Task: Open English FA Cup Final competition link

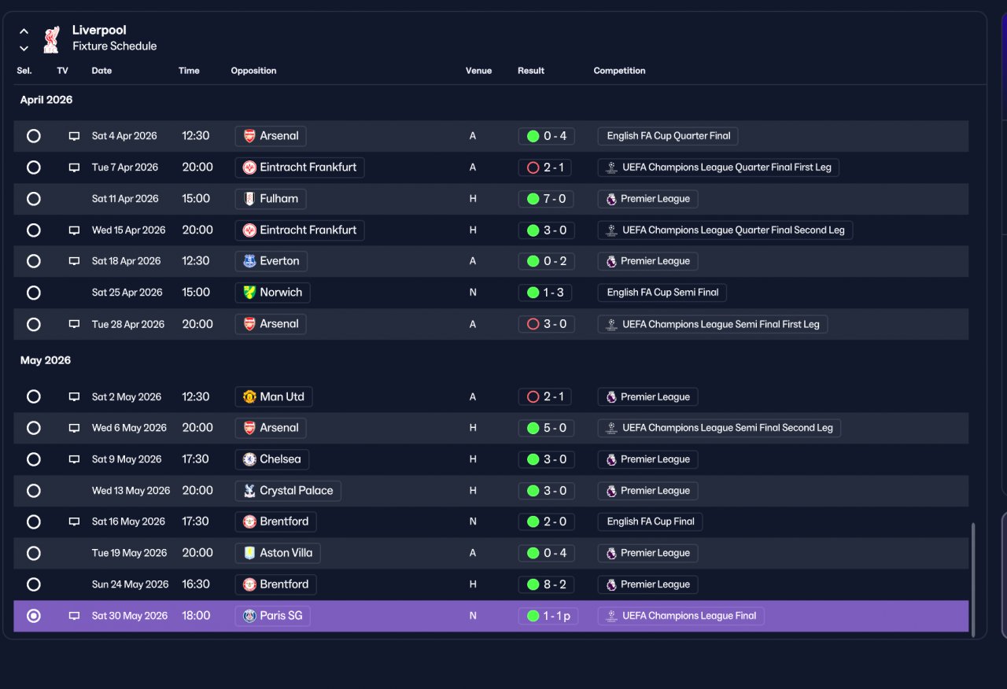Action: pyautogui.click(x=651, y=521)
